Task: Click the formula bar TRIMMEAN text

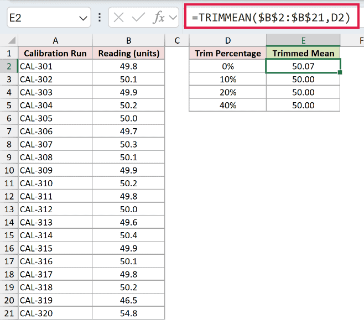Action: coord(271,17)
